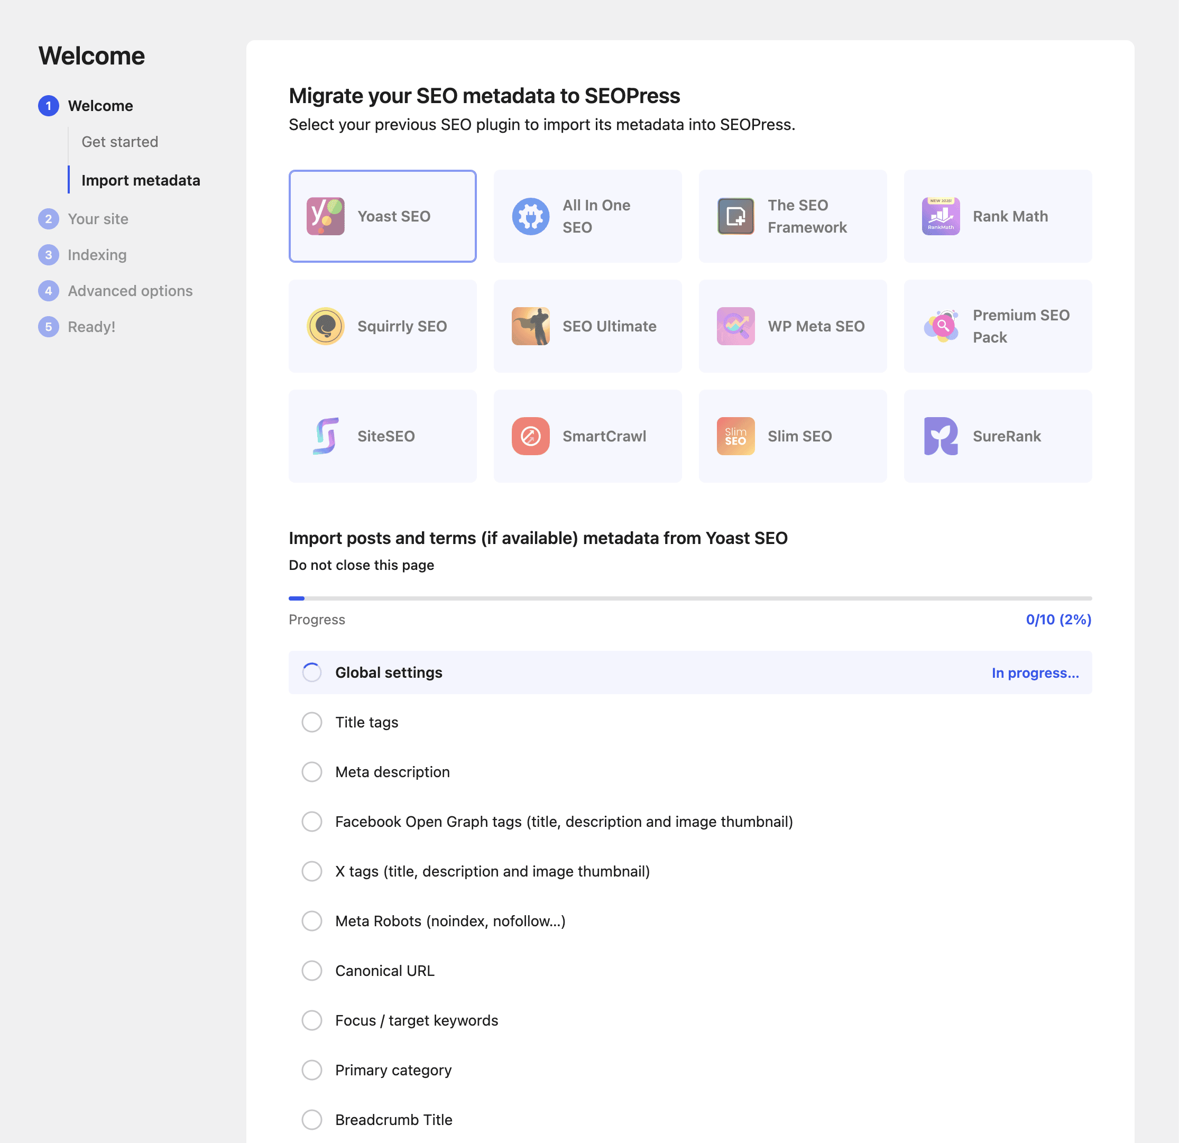Click the WP Meta SEO logo icon
Screen dimensions: 1179x1143
[x=735, y=326]
